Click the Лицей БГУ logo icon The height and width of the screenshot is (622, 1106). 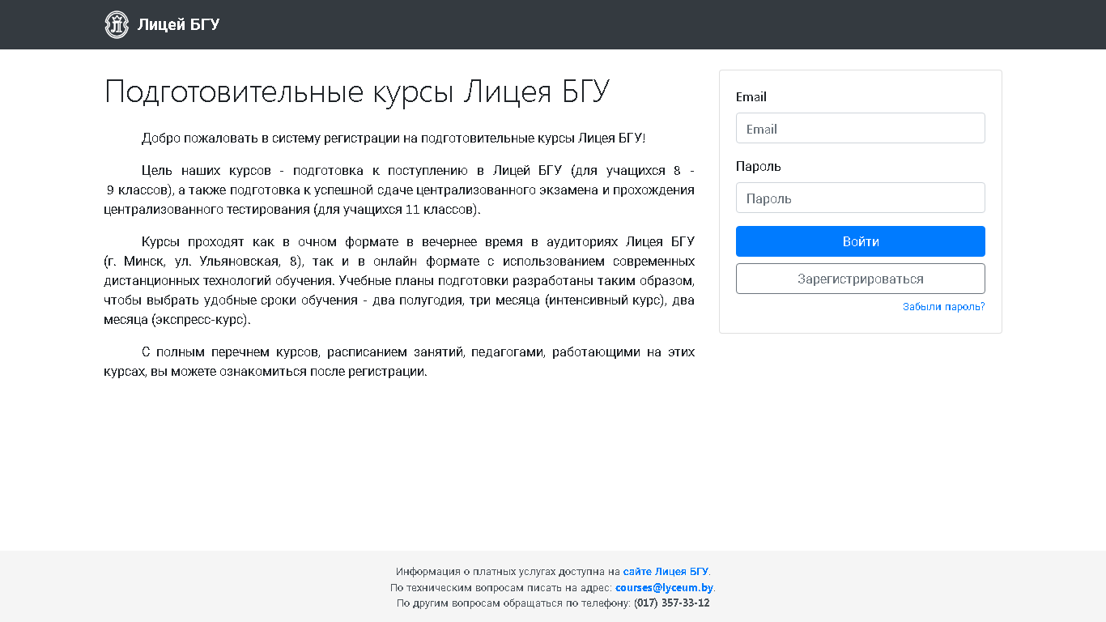[117, 24]
